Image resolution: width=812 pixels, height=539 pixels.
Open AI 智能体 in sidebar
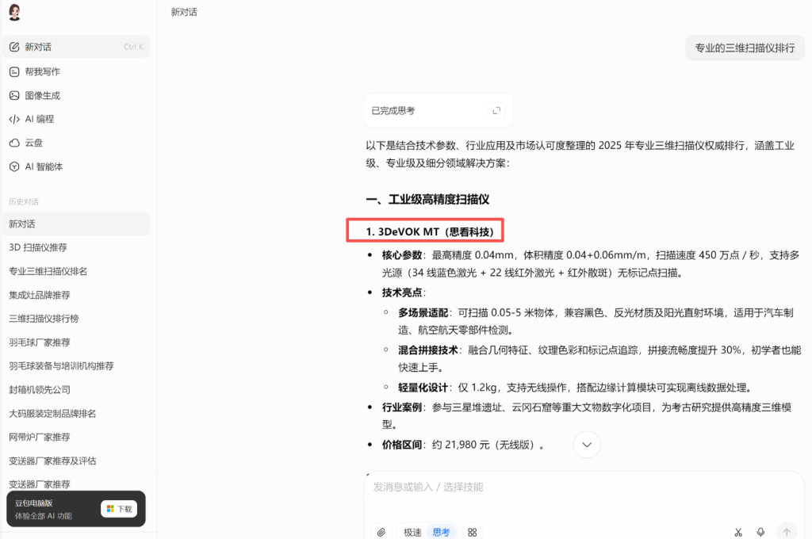click(44, 166)
